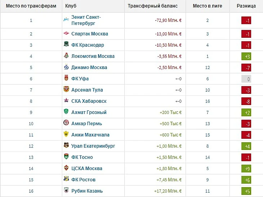
Task: Click the 'Клуб' column header
Action: [x=71, y=6]
